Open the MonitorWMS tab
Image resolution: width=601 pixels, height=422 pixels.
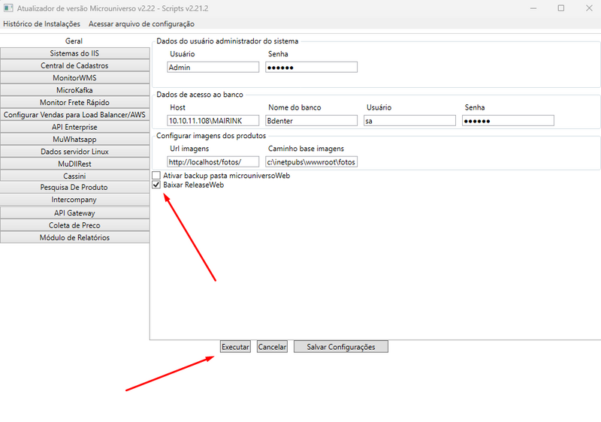[74, 78]
